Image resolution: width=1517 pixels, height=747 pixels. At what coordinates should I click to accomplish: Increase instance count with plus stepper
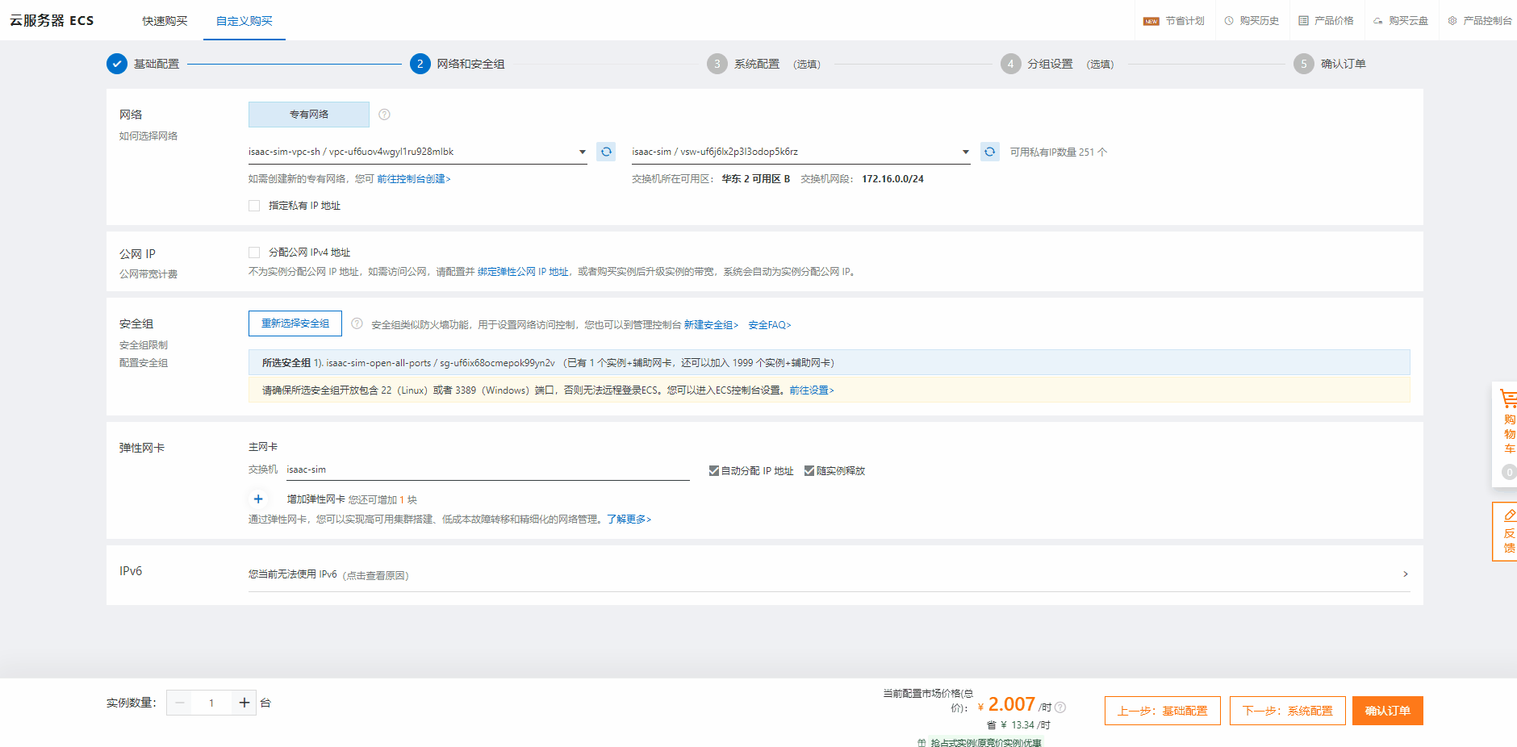[x=244, y=703]
